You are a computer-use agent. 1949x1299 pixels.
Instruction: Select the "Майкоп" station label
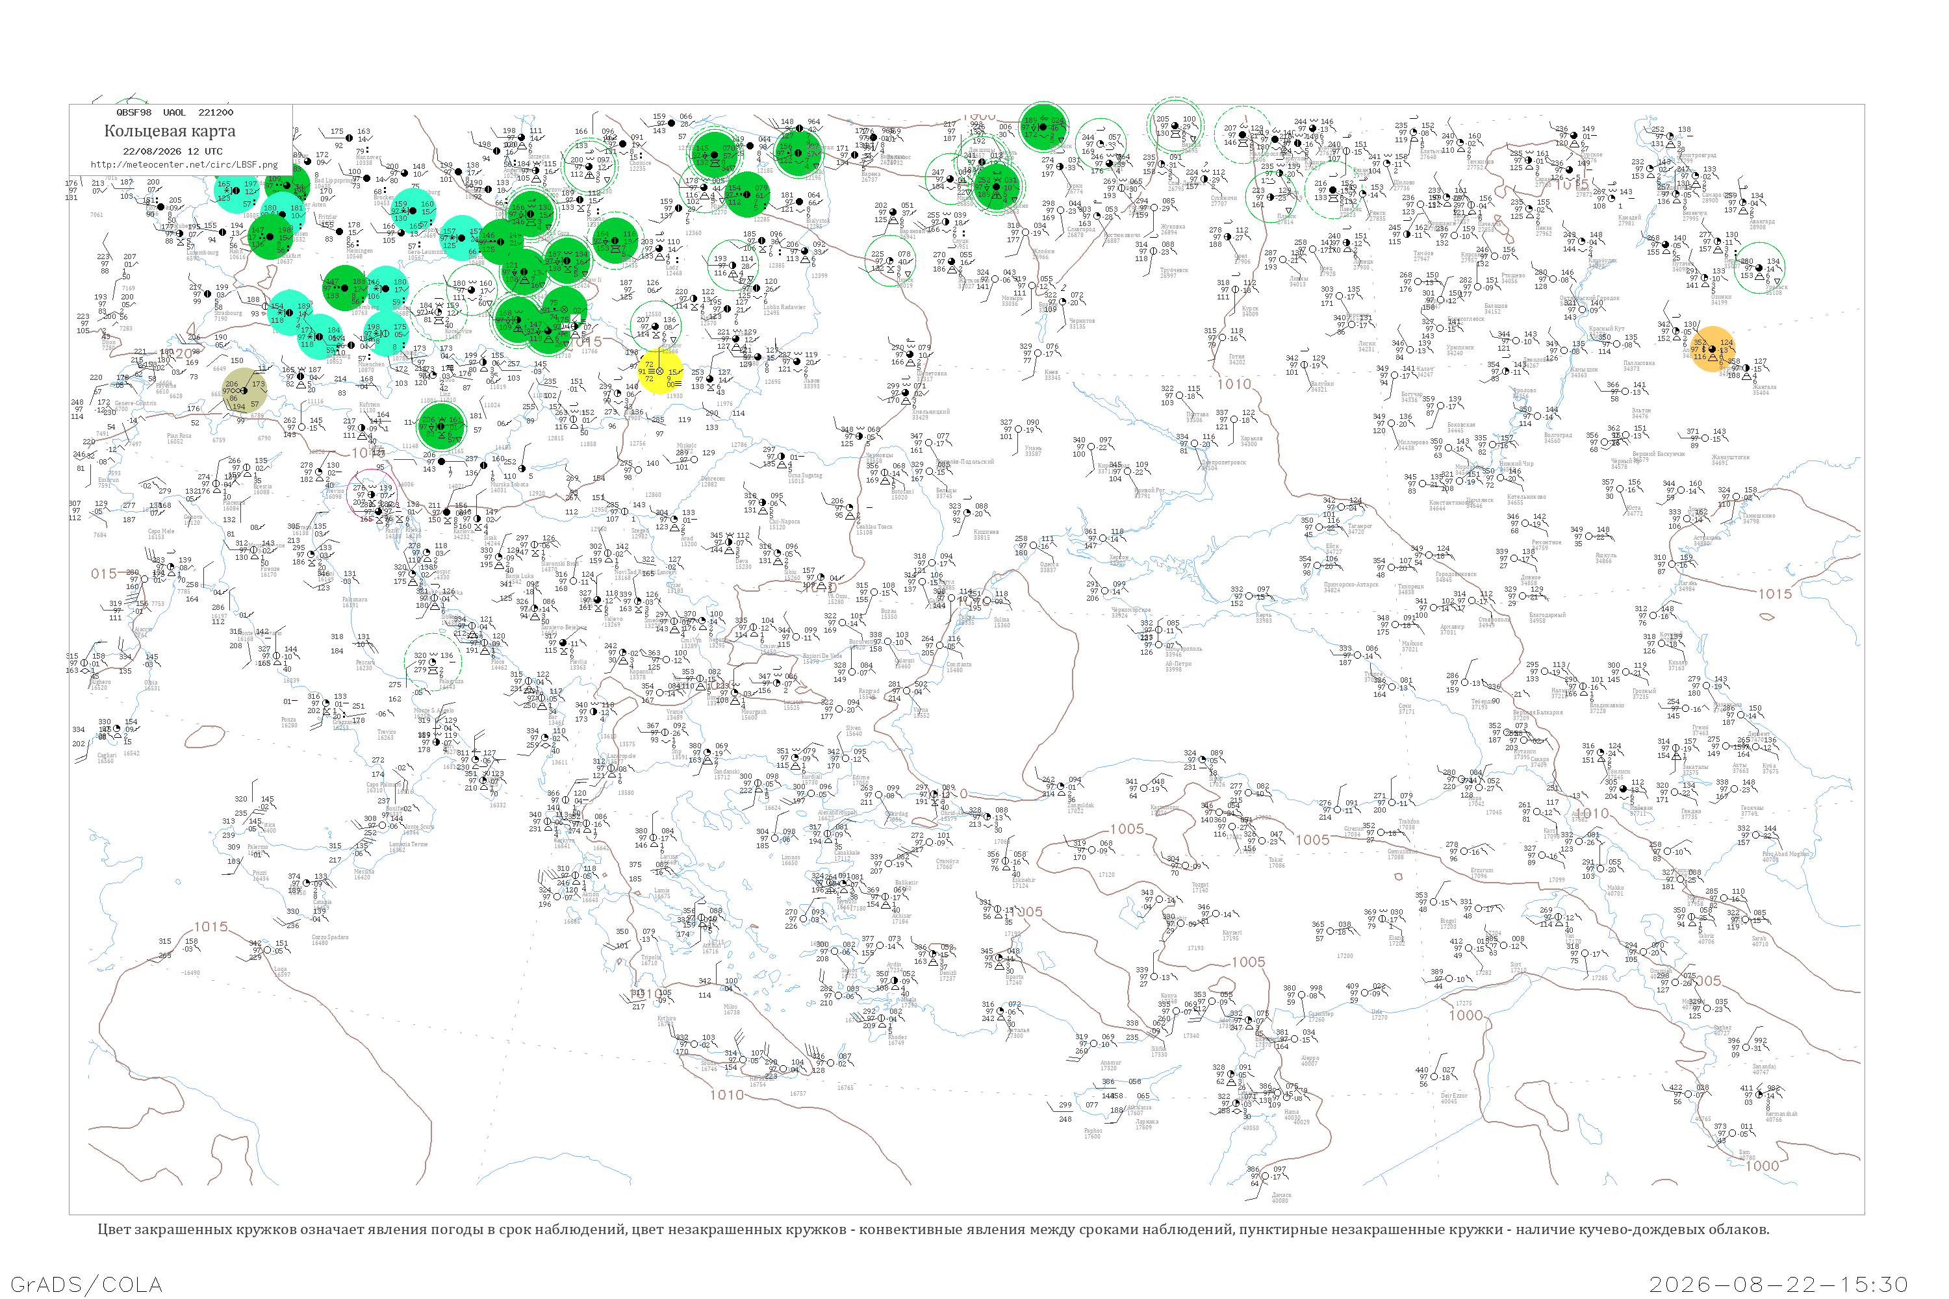tap(1412, 644)
